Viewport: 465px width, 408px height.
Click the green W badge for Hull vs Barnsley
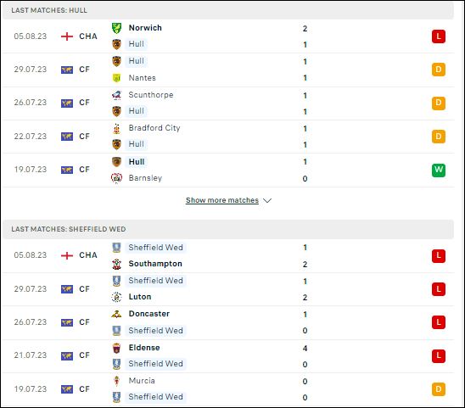pyautogui.click(x=439, y=170)
